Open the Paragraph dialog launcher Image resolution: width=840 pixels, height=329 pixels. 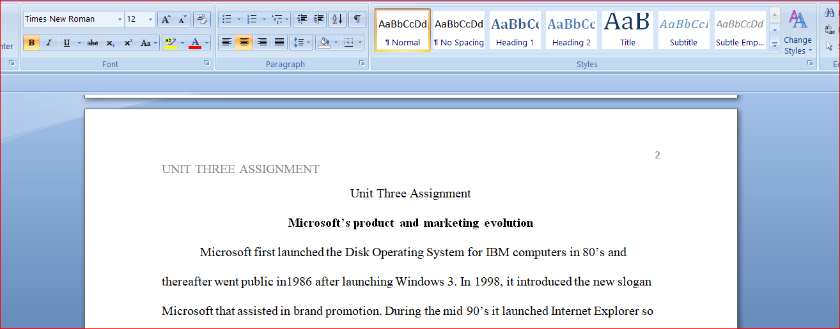pyautogui.click(x=362, y=63)
